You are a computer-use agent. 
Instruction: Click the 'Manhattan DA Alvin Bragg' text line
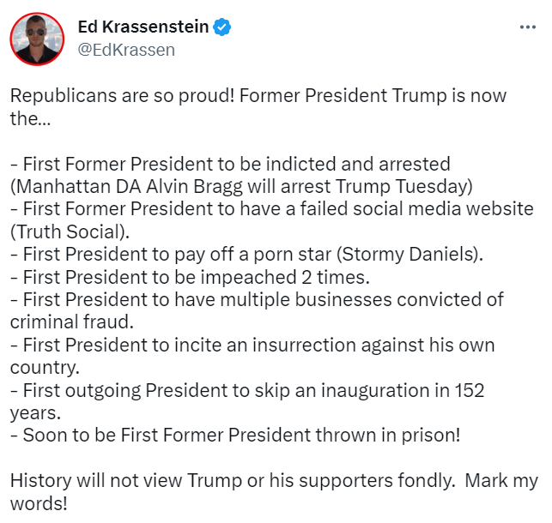(241, 187)
